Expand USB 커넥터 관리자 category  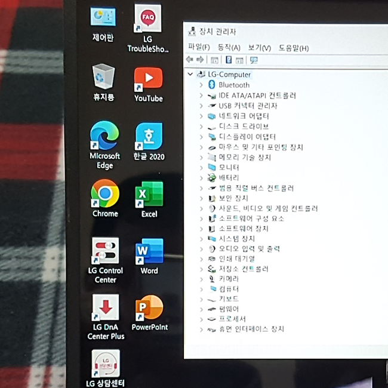pos(201,106)
